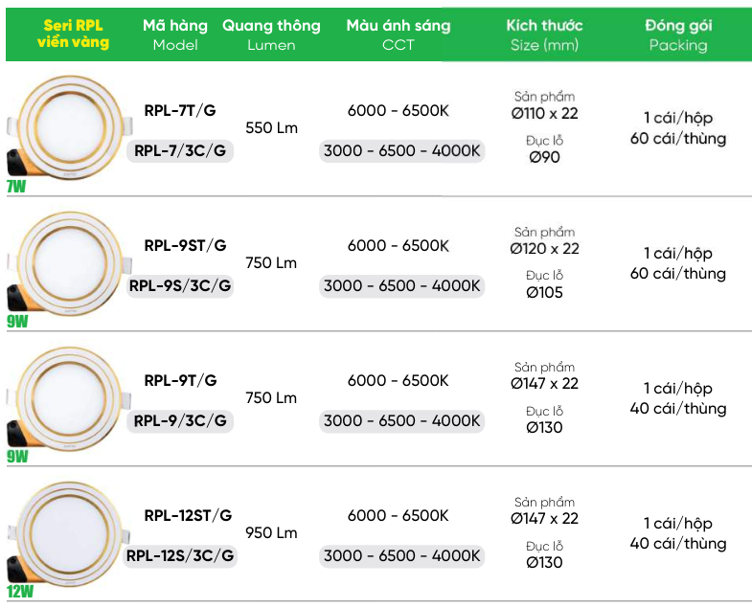Click the Đóng gói Packing header
Image resolution: width=752 pixels, height=608 pixels.
[x=678, y=34]
